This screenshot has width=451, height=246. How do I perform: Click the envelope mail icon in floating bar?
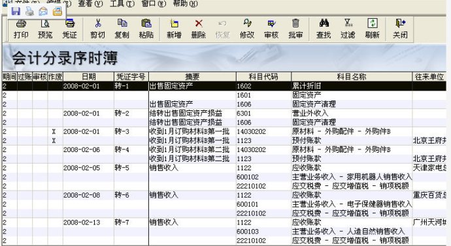click(43, 11)
